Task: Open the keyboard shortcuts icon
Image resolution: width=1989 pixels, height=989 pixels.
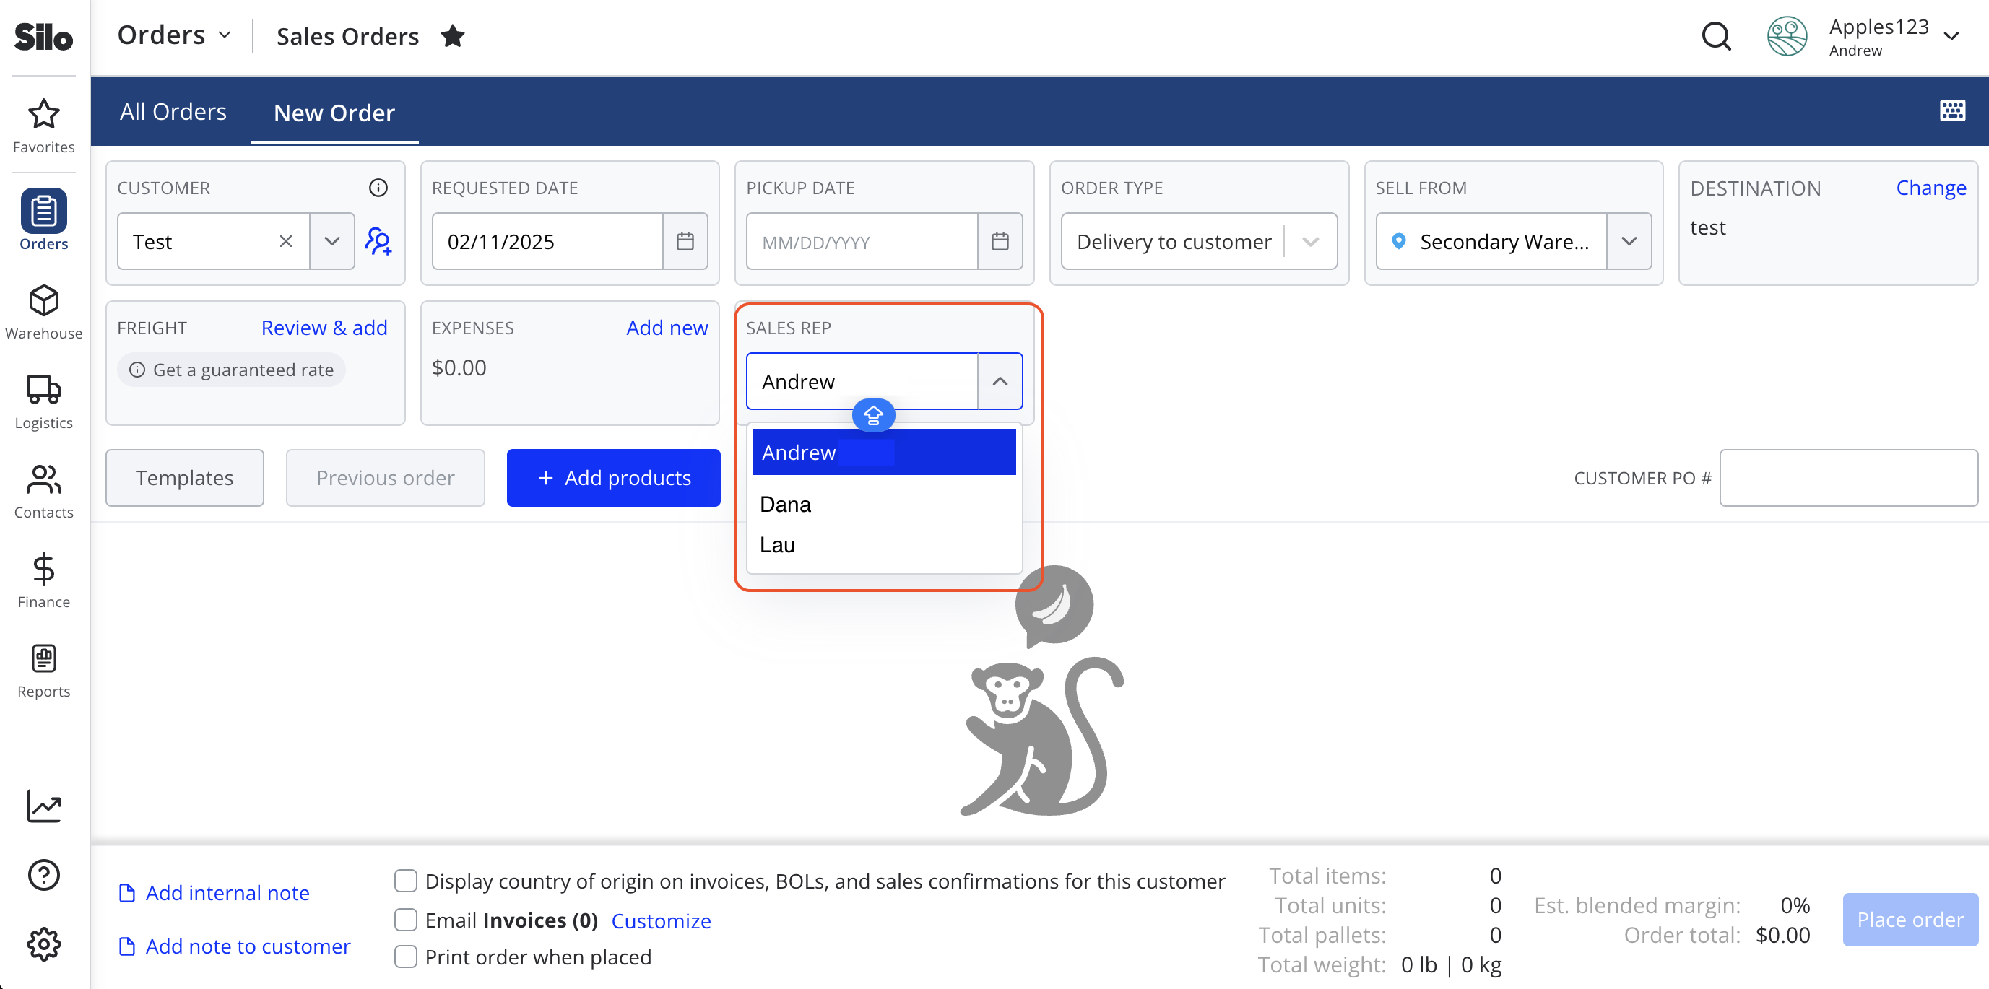Action: coord(1952,110)
